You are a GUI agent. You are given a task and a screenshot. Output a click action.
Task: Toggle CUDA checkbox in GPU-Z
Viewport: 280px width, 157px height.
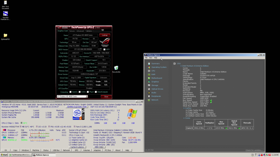80,92
